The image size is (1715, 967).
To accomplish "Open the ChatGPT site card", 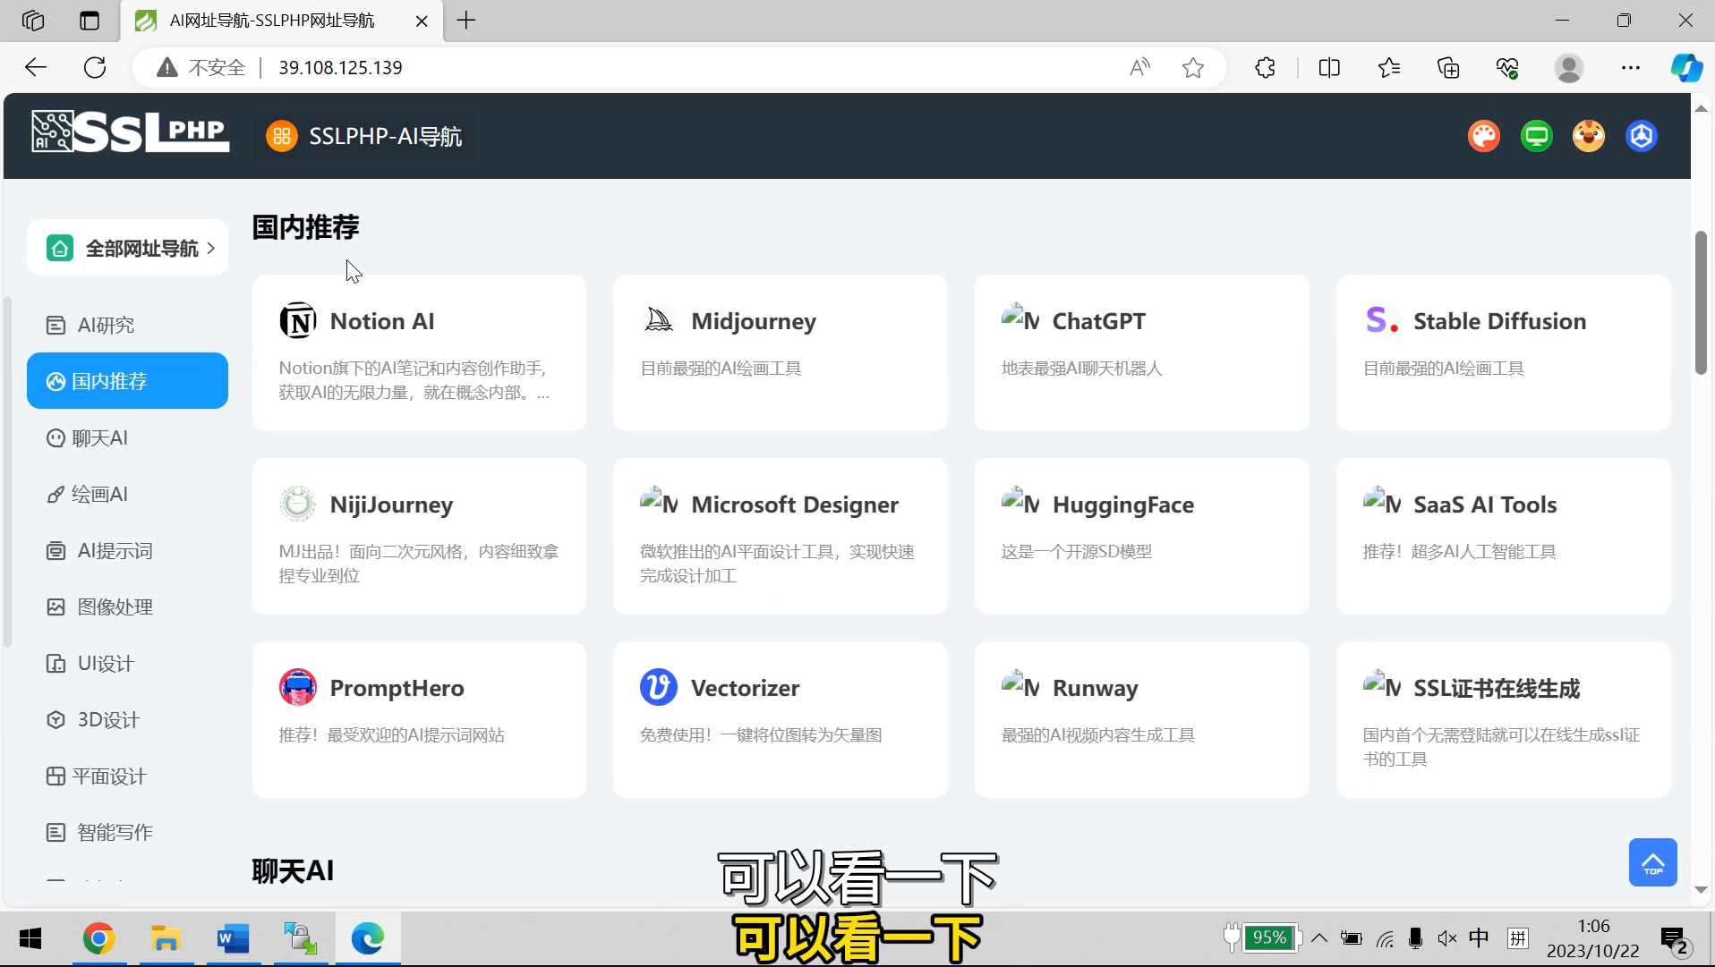I will [x=1141, y=352].
